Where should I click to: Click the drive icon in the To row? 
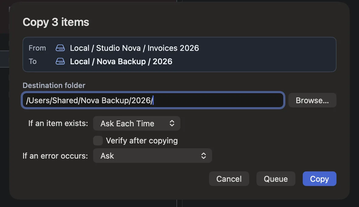60,61
